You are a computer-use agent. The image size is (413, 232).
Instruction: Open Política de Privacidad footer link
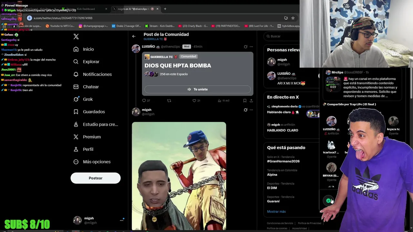point(309,223)
